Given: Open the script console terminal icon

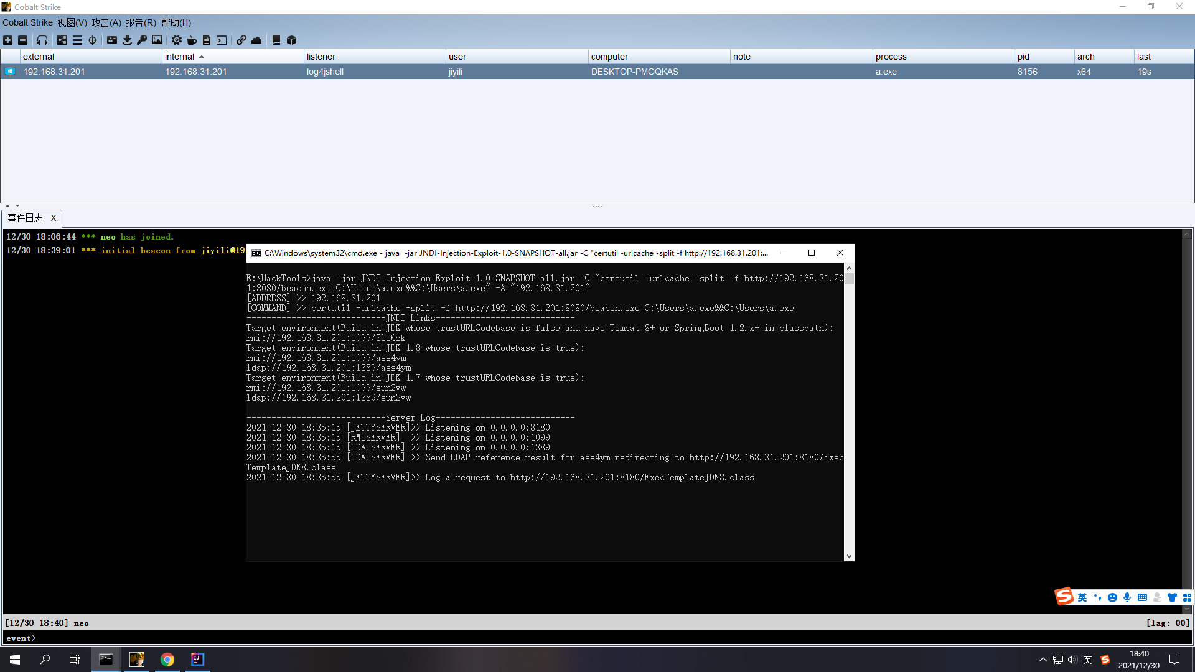Looking at the screenshot, I should coord(222,40).
